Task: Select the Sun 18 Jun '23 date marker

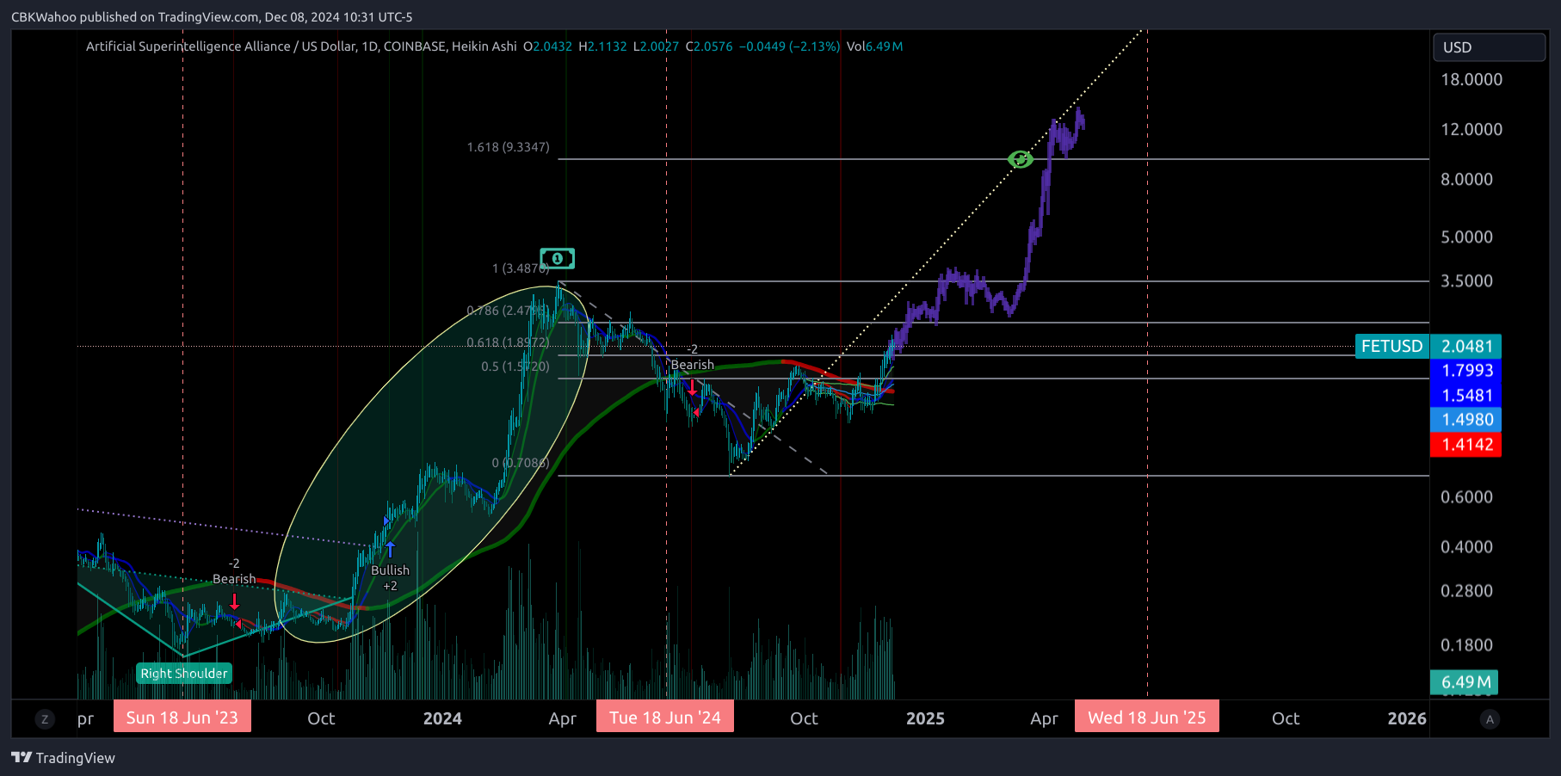Action: tap(182, 717)
